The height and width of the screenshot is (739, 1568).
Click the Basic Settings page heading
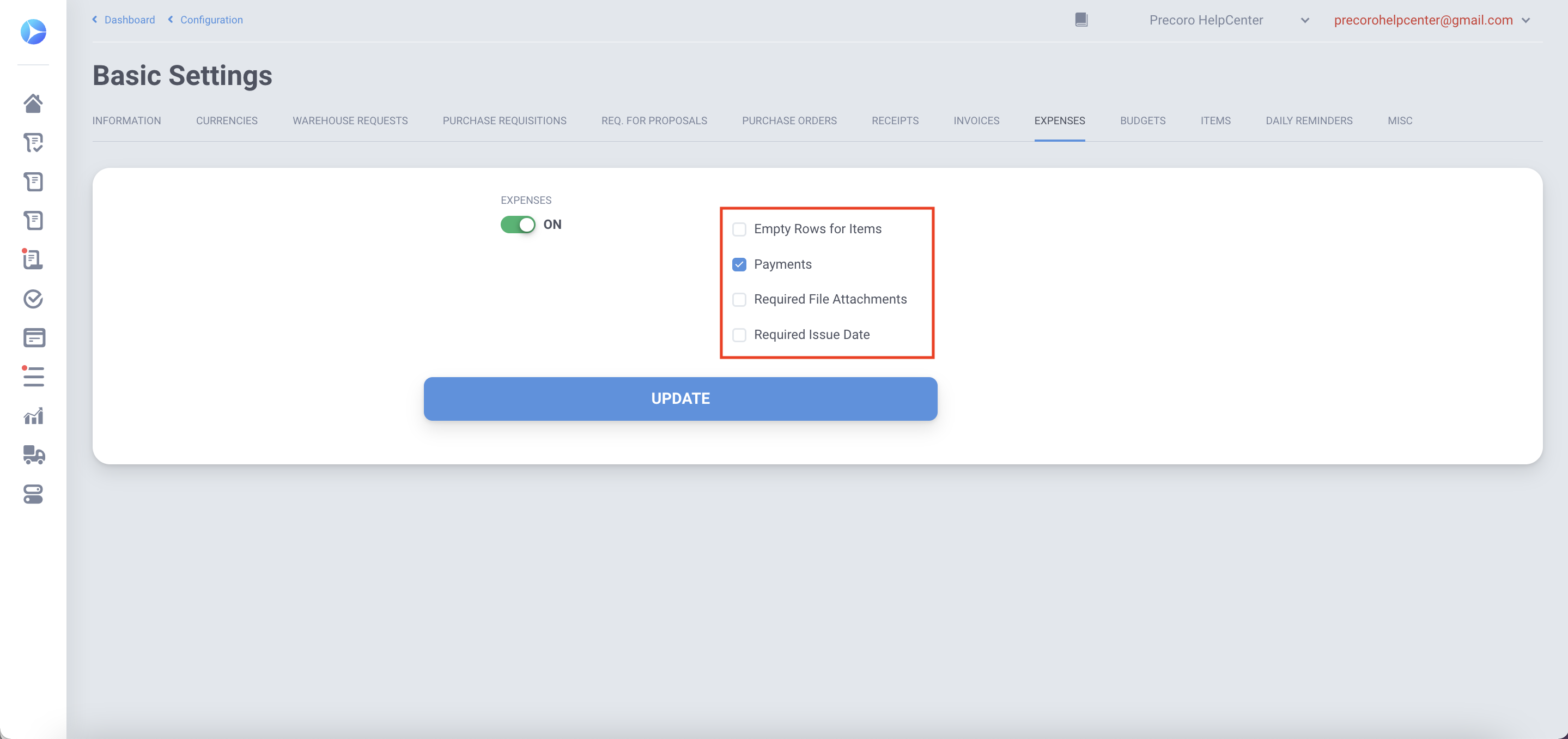(183, 76)
